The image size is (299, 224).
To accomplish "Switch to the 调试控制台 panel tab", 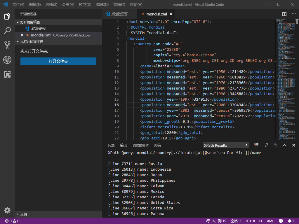I will pos(140,145).
